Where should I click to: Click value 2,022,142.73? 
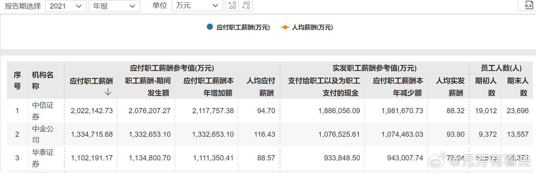click(x=92, y=111)
